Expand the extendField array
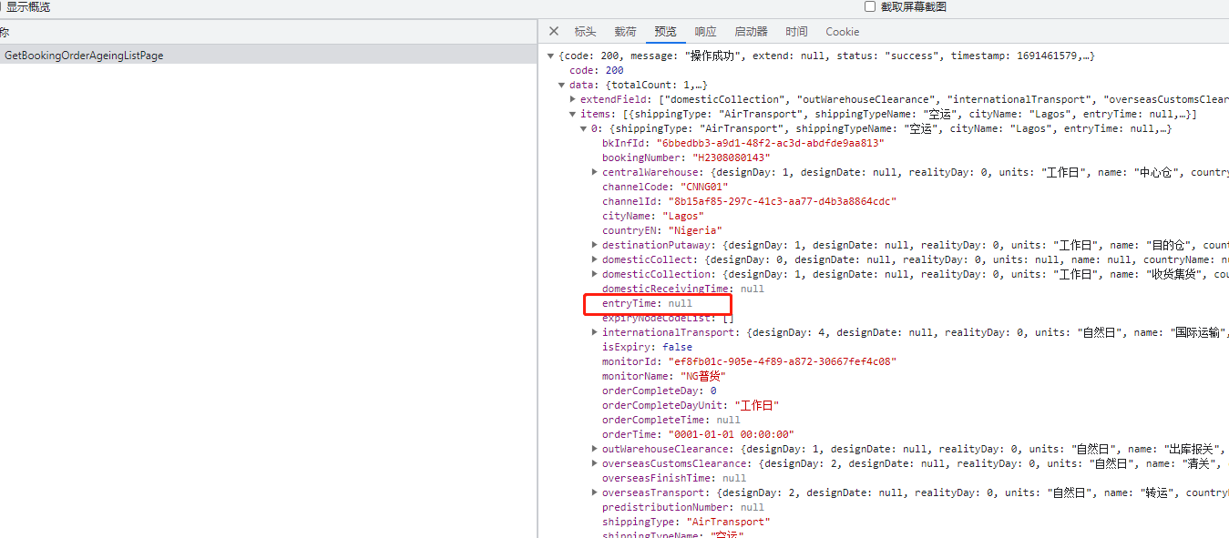The width and height of the screenshot is (1229, 538). pyautogui.click(x=572, y=99)
